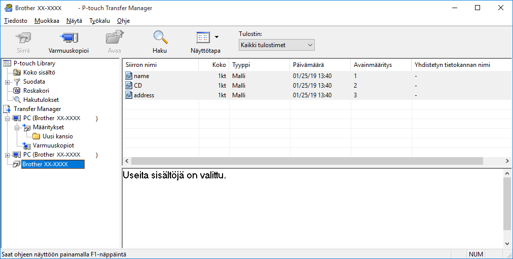Select Suodata filter item
The width and height of the screenshot is (513, 259).
pos(34,82)
